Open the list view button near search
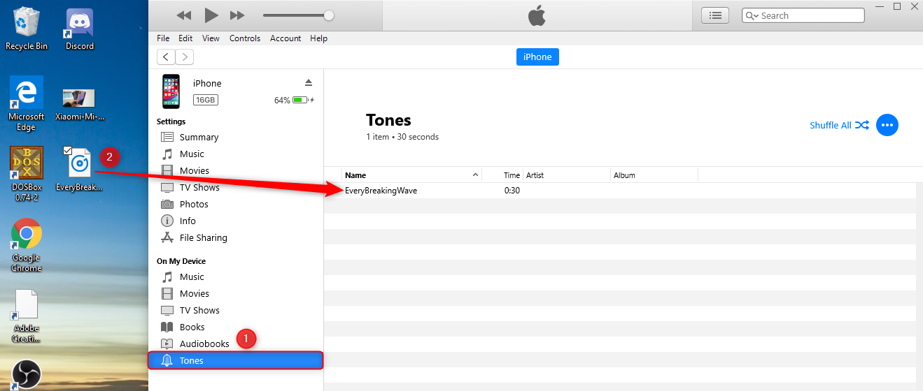This screenshot has height=391, width=923. (715, 15)
